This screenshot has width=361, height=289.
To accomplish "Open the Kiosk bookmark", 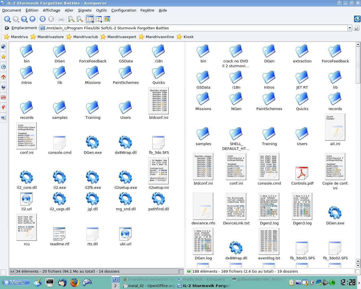I will tap(185, 37).
